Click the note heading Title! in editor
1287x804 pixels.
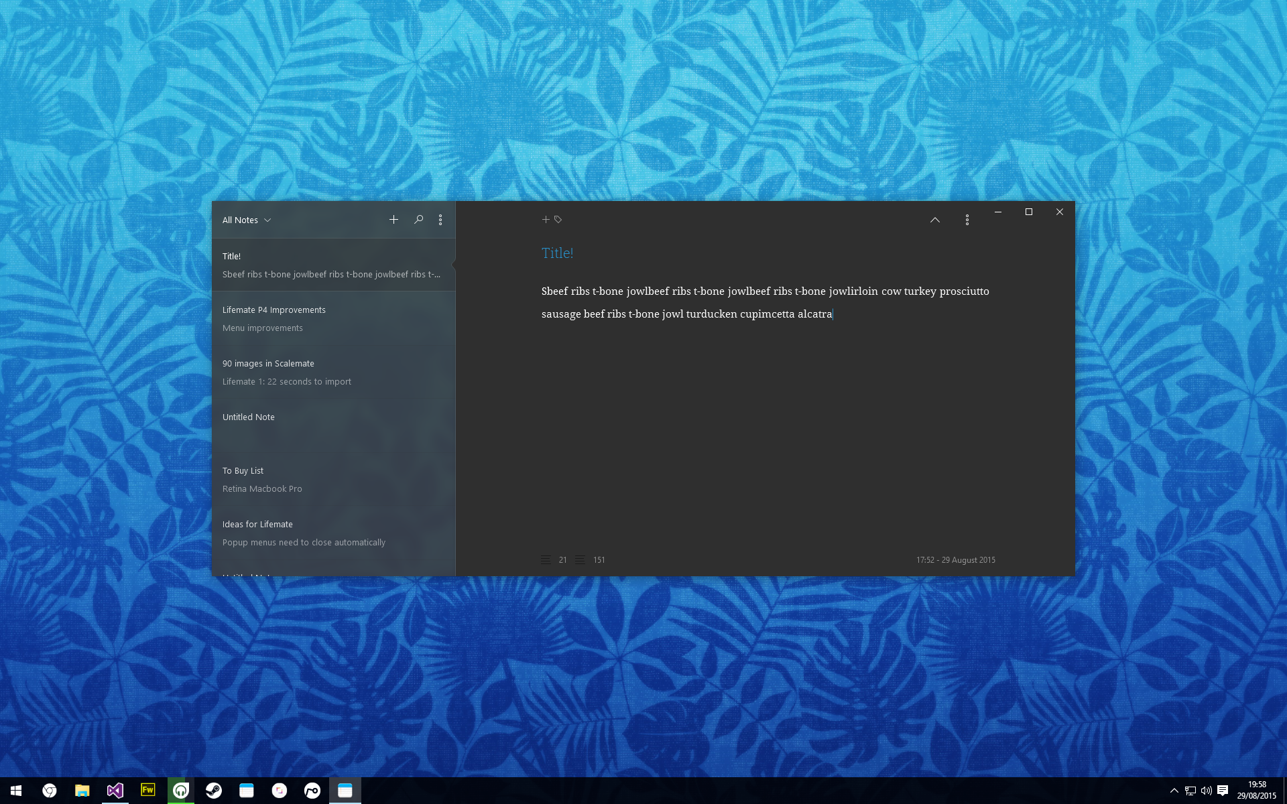click(x=557, y=253)
